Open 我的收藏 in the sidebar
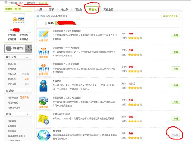The width and height of the screenshot is (191, 141). point(12,69)
